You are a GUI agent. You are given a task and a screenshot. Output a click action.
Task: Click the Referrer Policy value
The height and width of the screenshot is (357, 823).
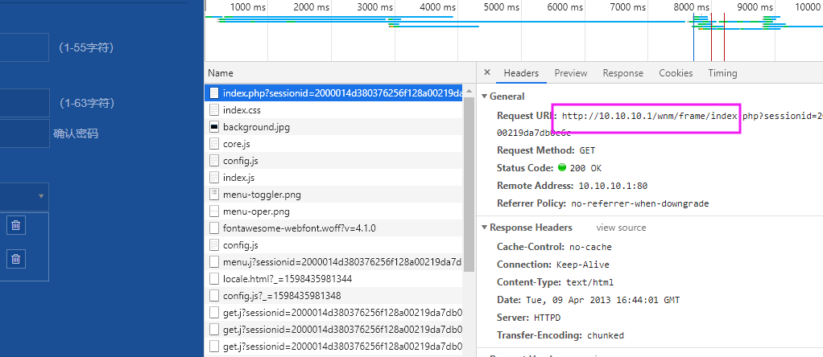click(640, 203)
